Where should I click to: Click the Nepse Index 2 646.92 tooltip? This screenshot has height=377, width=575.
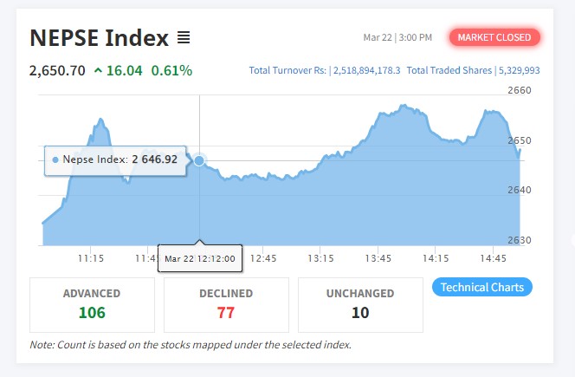tap(115, 160)
